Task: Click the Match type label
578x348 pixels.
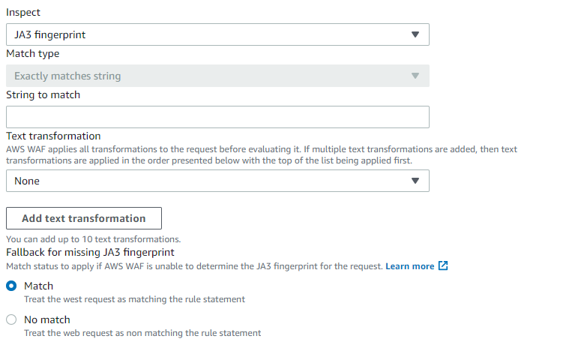Action: click(x=33, y=54)
